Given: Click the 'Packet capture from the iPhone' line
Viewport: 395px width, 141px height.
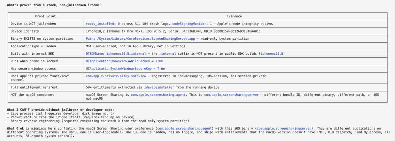Looking at the screenshot, I should [70, 117].
